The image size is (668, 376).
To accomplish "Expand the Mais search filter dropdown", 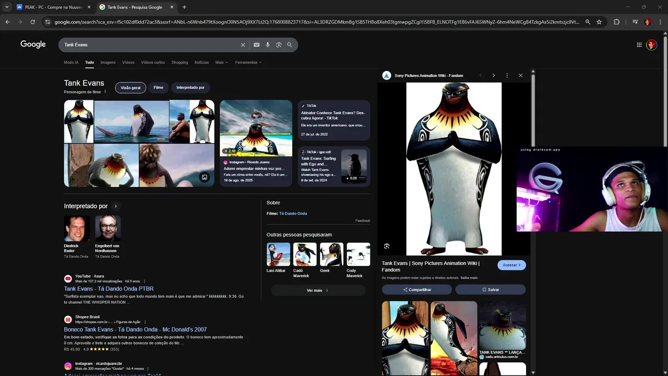I will tap(221, 62).
